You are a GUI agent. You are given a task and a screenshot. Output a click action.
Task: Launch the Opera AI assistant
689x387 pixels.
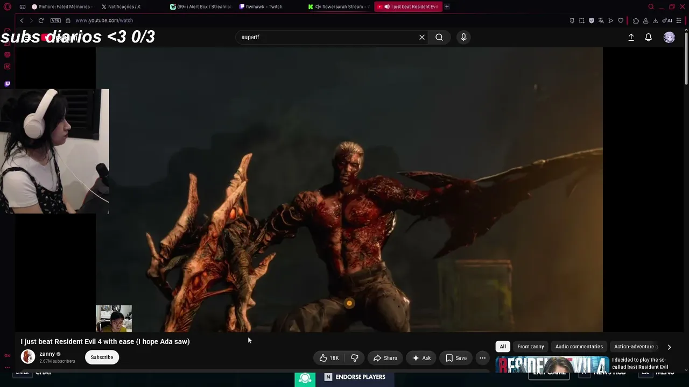point(667,20)
